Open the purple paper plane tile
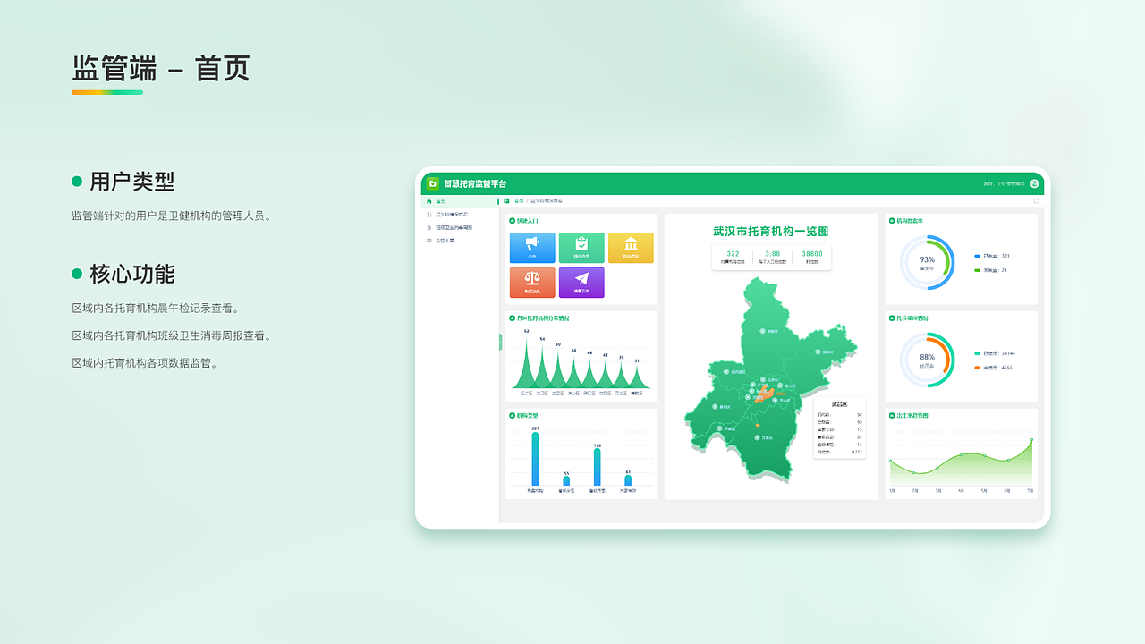This screenshot has width=1145, height=644. 581,283
